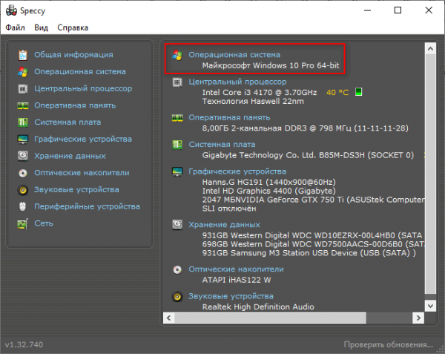Open Звуковые устройства in the sidebar
This screenshot has width=445, height=354.
click(76, 190)
